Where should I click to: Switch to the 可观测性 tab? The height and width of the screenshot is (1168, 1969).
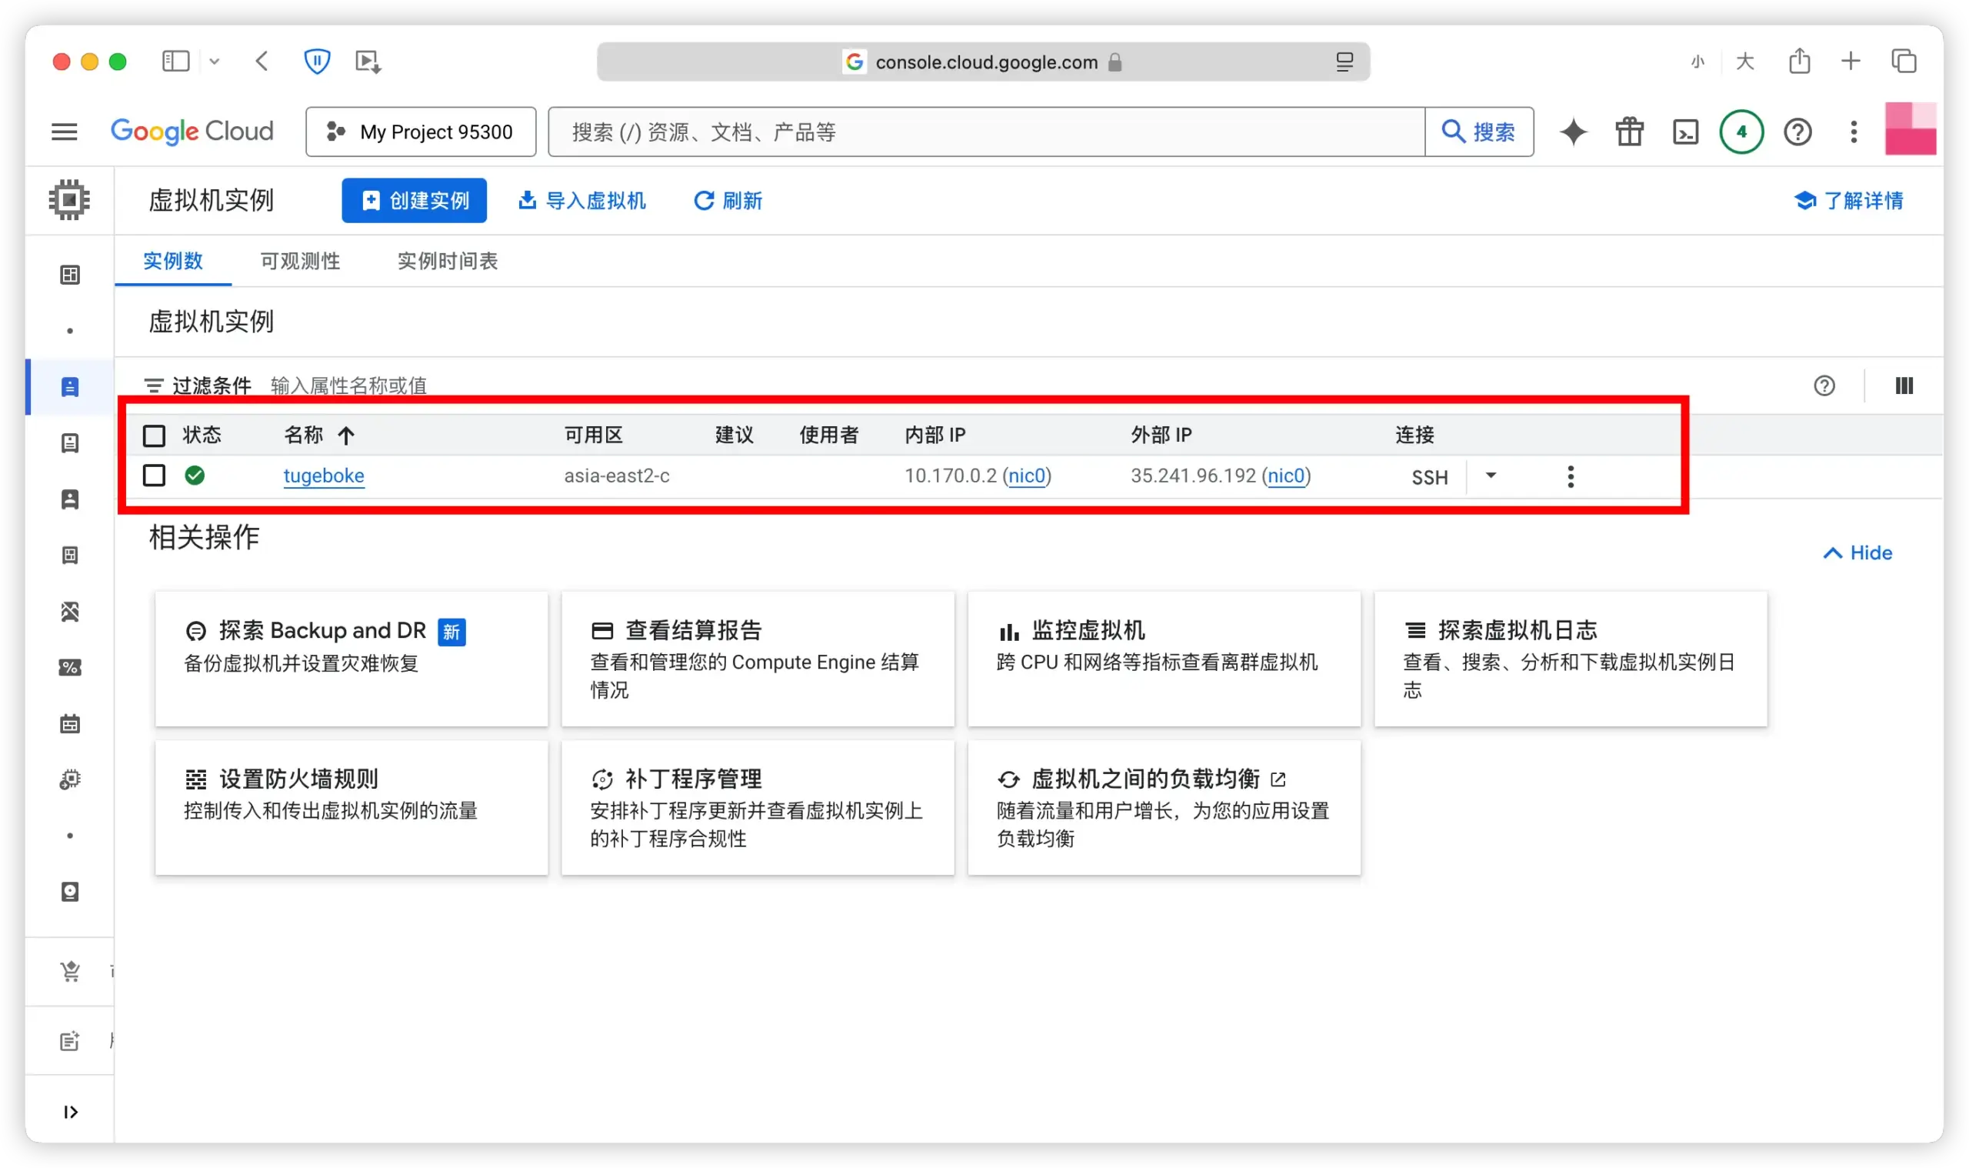pyautogui.click(x=301, y=261)
